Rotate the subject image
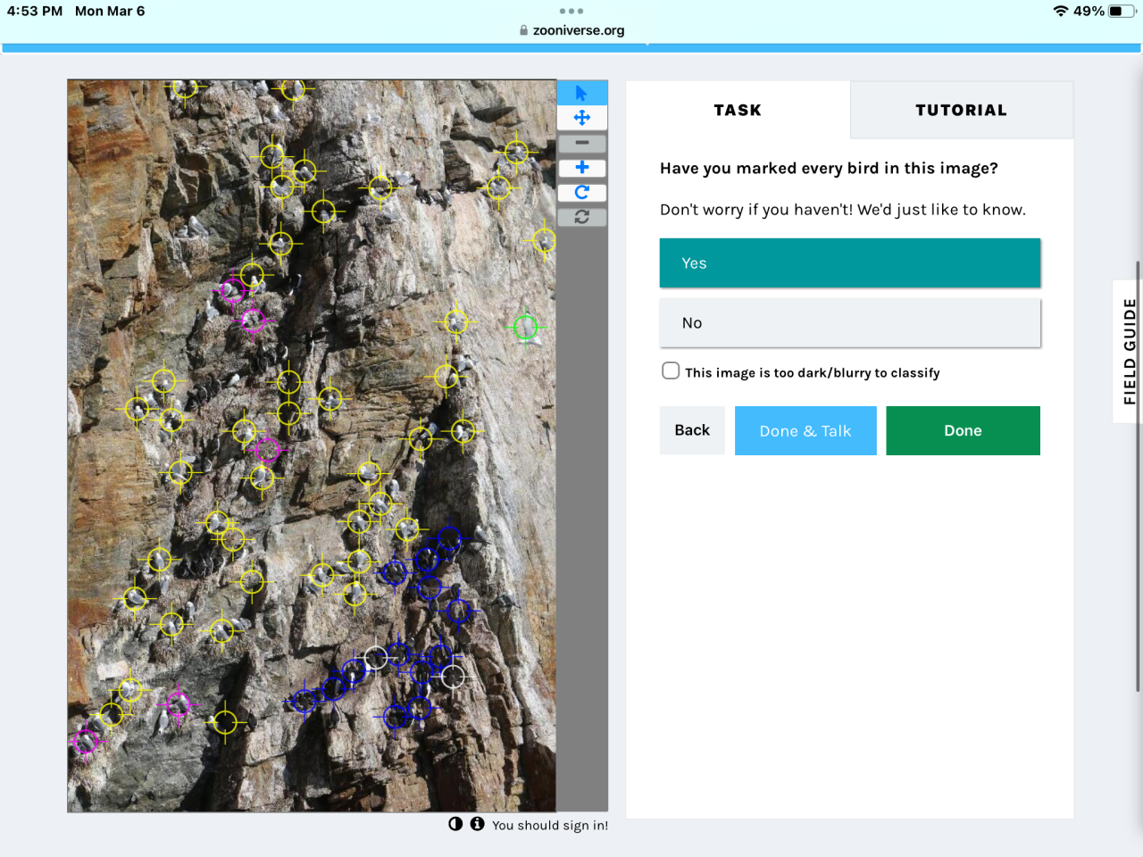This screenshot has width=1143, height=857. [x=581, y=192]
